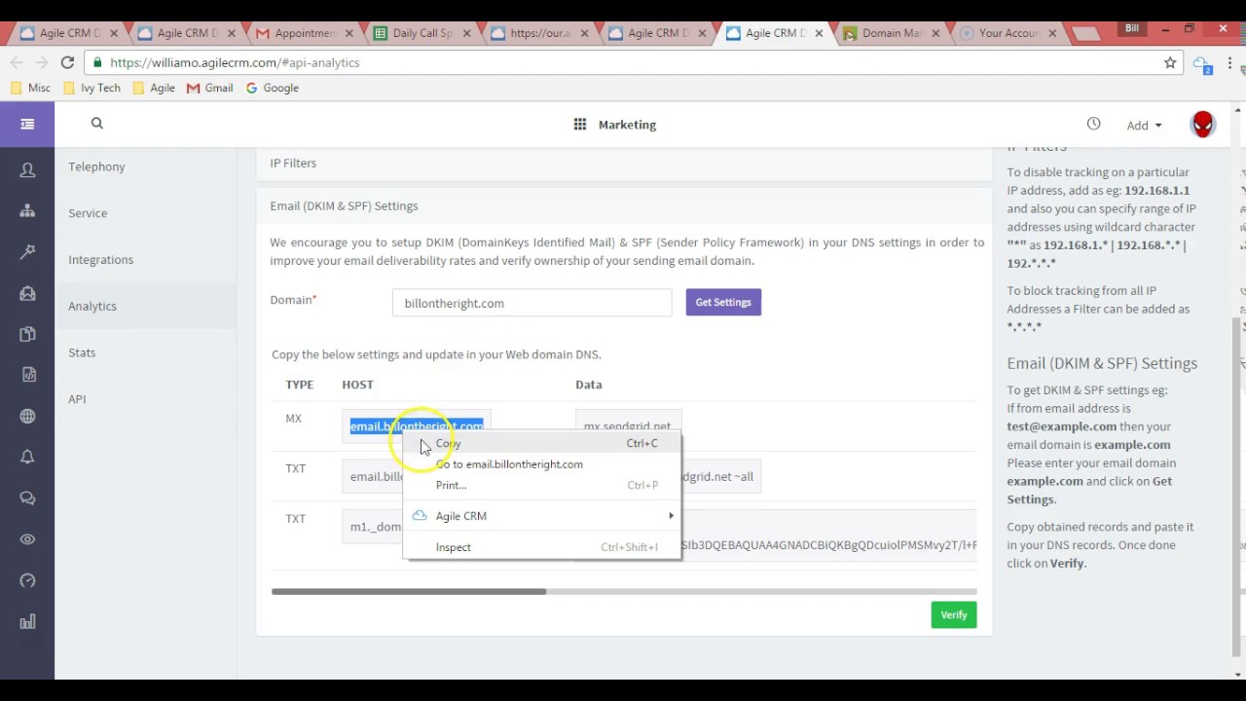
Task: Open the dashboard gauge icon in sidebar
Action: pyautogui.click(x=27, y=580)
